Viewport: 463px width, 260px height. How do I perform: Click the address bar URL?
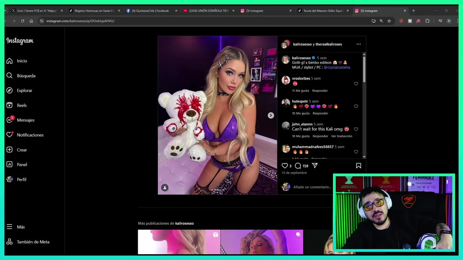pos(80,21)
